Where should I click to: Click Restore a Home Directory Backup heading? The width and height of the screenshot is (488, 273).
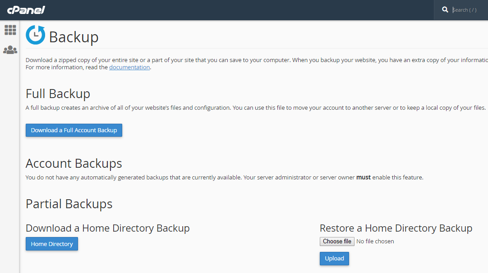396,228
